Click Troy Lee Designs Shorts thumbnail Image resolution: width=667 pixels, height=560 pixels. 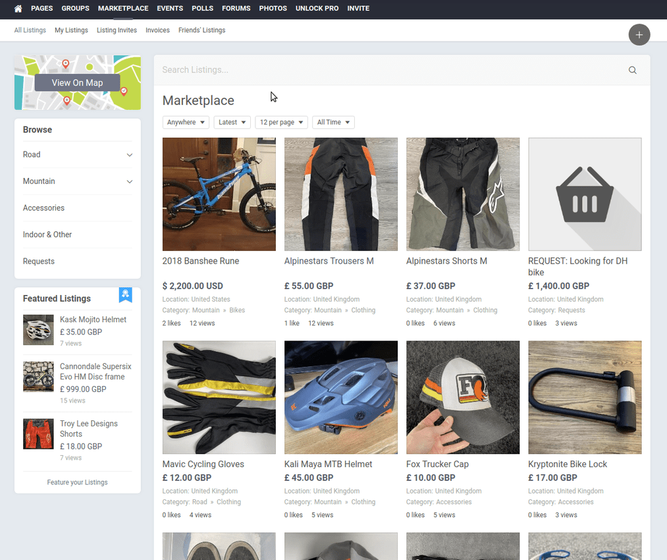(38, 434)
